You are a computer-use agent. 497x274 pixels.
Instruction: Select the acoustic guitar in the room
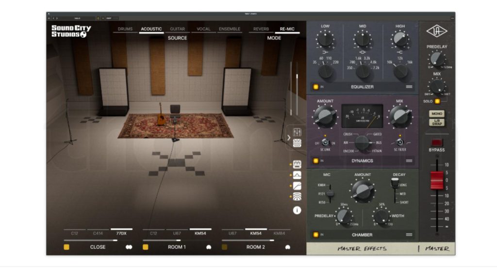tap(161, 114)
